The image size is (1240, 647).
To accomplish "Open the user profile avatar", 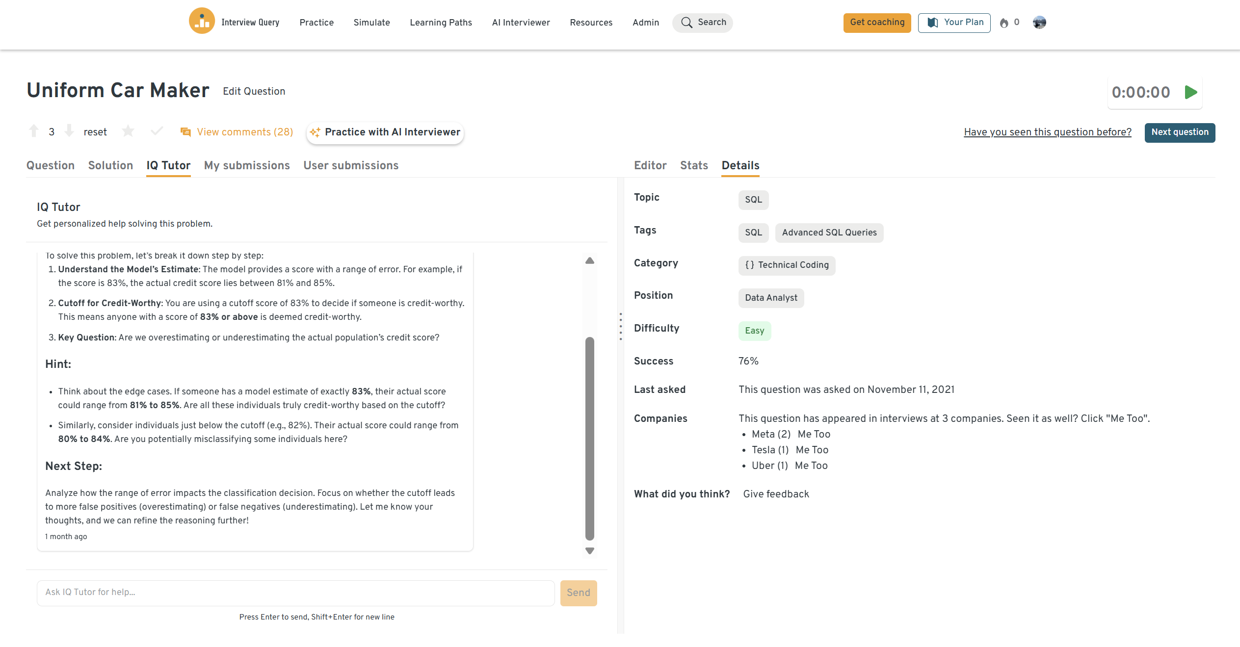I will pyautogui.click(x=1039, y=23).
